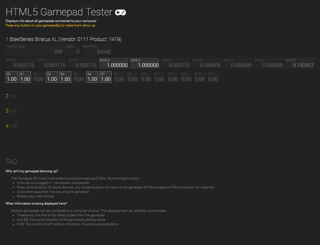Click the B12 button indicator
The height and width of the screenshot is (245, 320).
pyautogui.click(x=173, y=77)
